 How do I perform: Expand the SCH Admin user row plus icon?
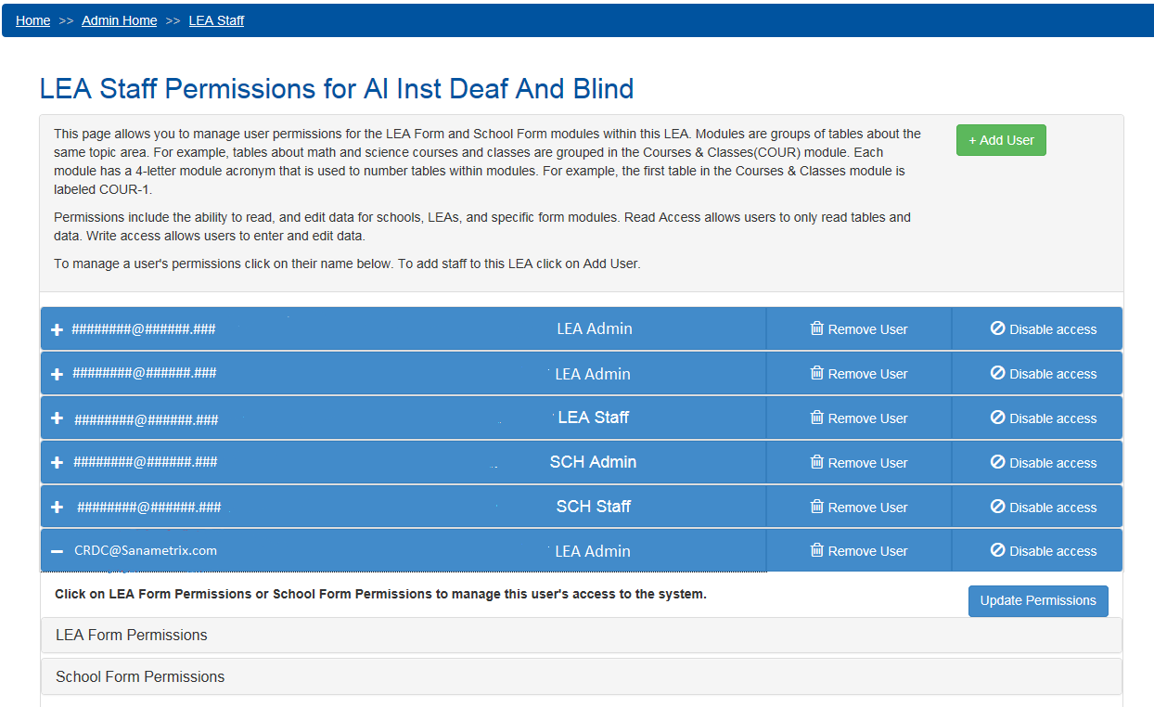[58, 462]
